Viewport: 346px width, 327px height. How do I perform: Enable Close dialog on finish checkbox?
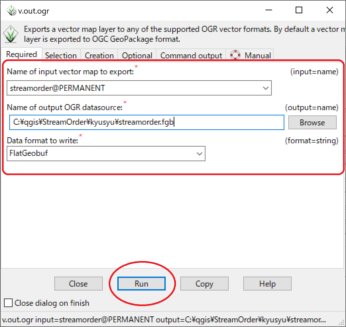point(8,303)
